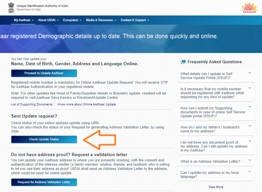Open Know more about Online Aadhaar Update
The image size is (262, 192).
pos(87,104)
